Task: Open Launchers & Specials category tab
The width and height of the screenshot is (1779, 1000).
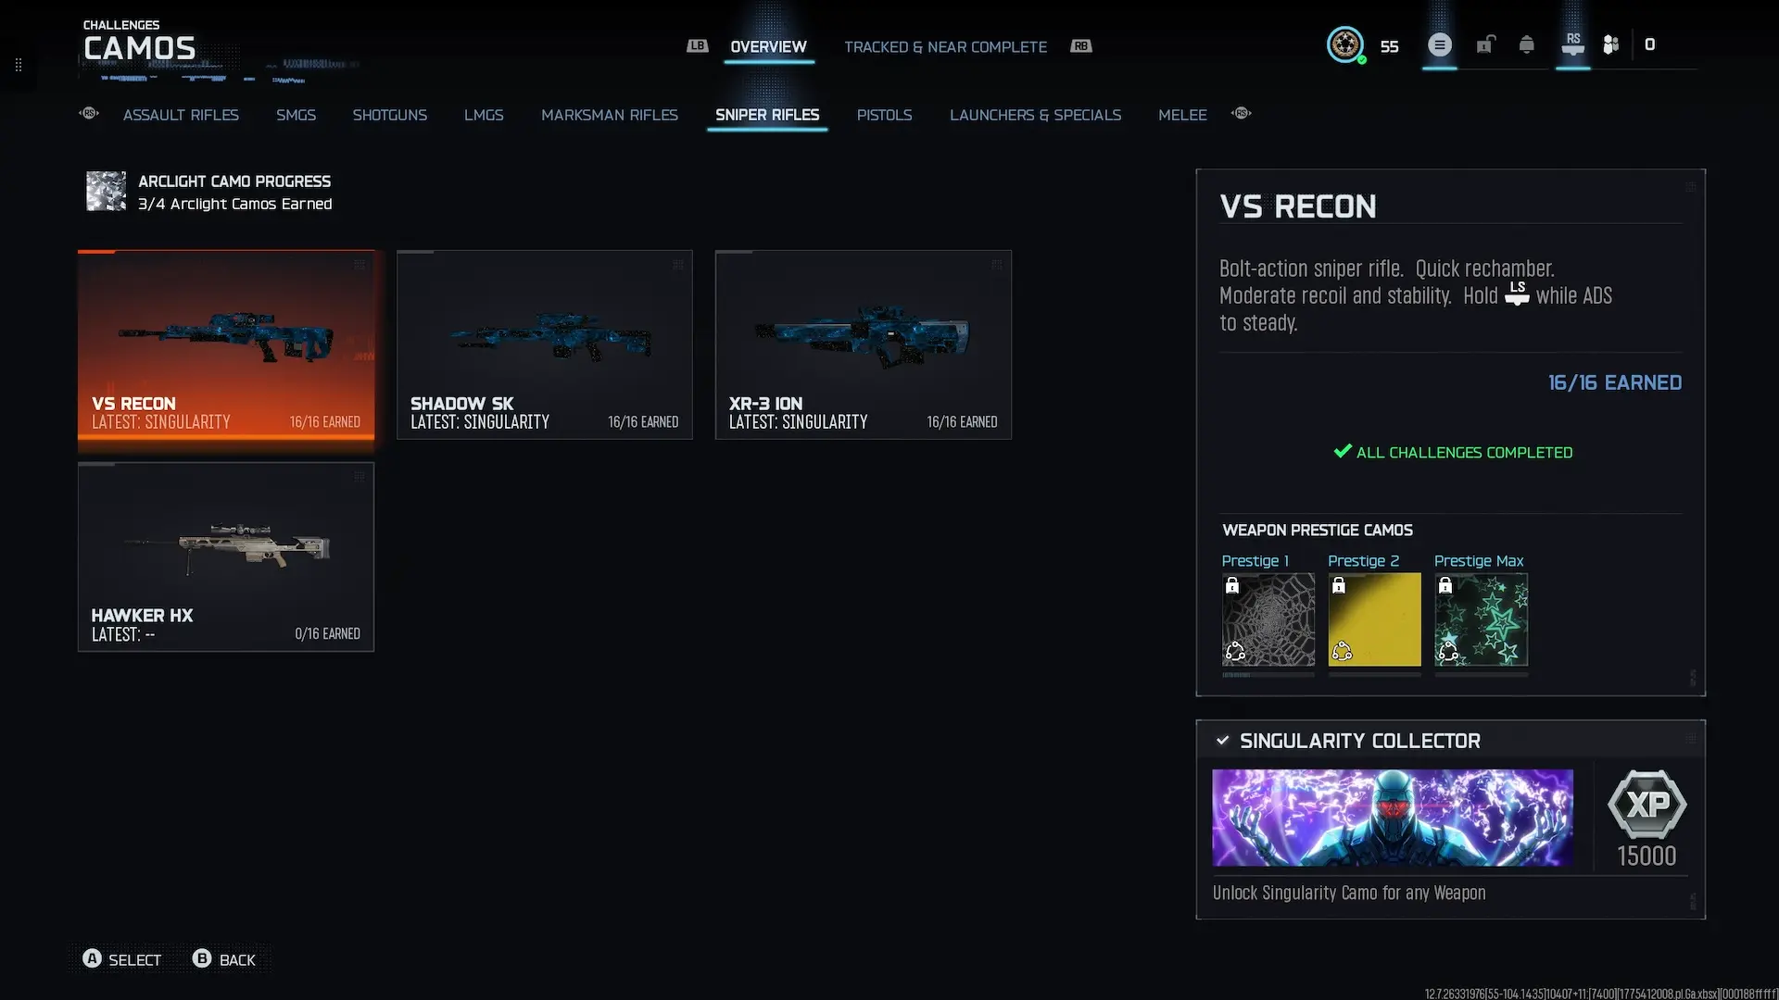Action: pos(1035,115)
